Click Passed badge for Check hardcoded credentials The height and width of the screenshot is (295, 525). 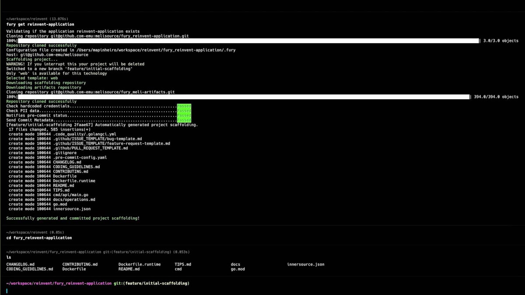[x=184, y=106]
